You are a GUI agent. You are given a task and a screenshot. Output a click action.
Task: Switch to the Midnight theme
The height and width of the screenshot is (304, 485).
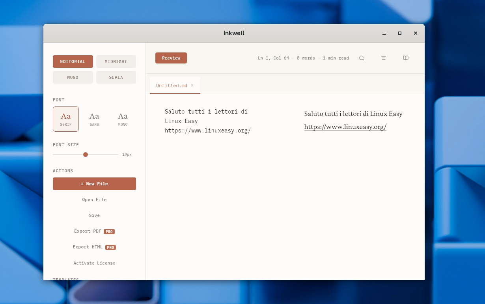[116, 62]
